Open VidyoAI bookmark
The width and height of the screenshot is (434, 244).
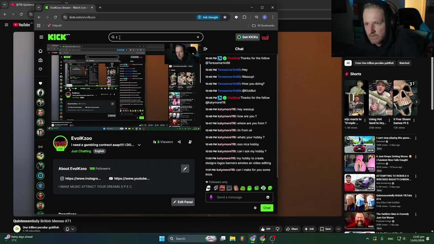pos(54,25)
